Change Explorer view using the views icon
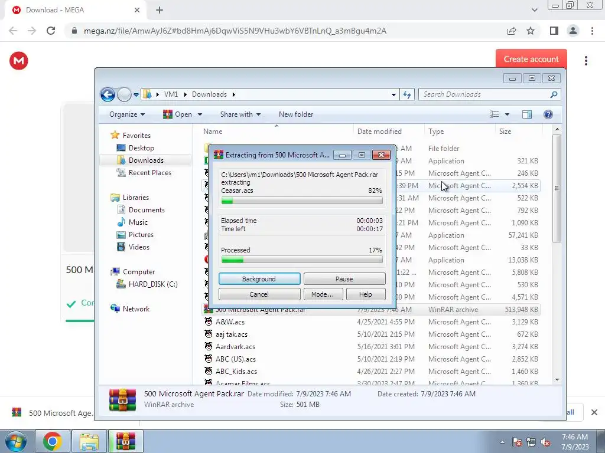The height and width of the screenshot is (453, 605). [495, 114]
